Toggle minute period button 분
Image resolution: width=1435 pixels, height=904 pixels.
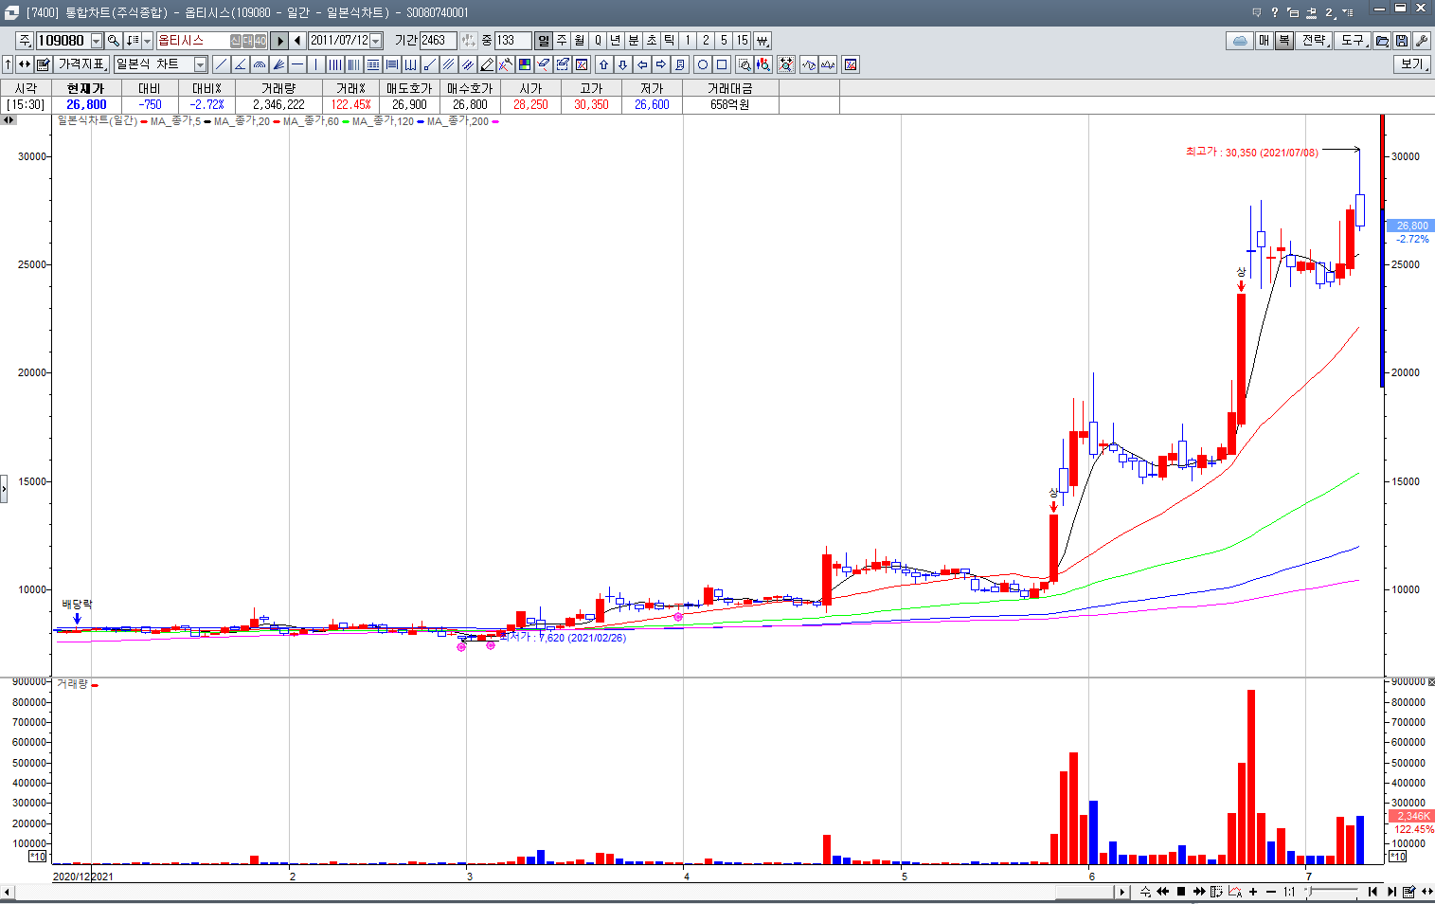[633, 41]
